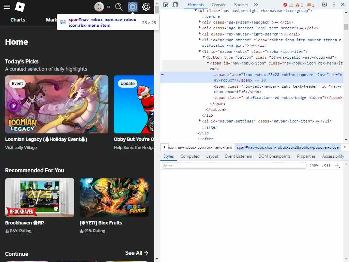Activate DevTools inspect element picker

tap(166, 4)
